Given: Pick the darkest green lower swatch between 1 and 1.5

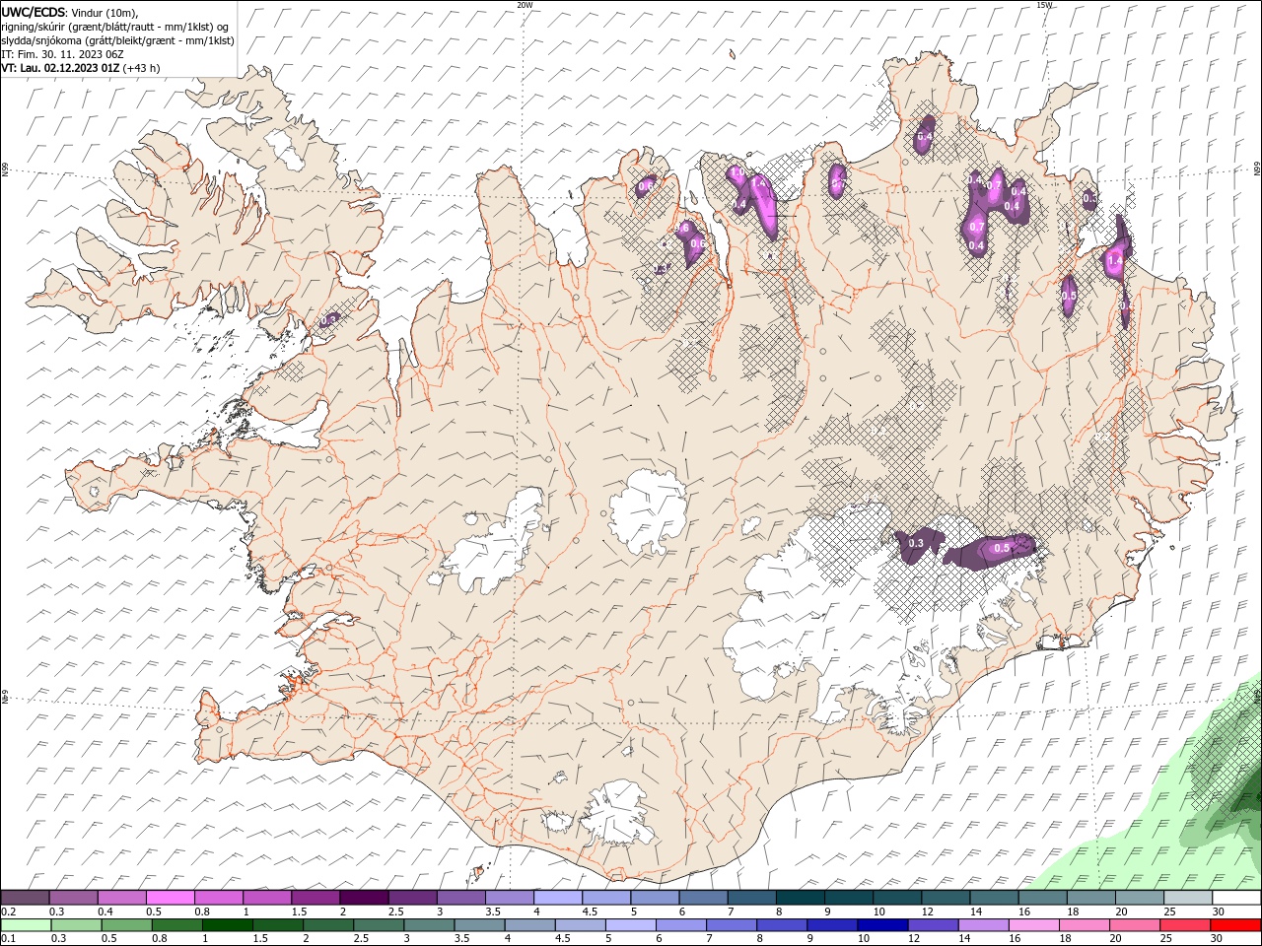Looking at the screenshot, I should click(227, 925).
